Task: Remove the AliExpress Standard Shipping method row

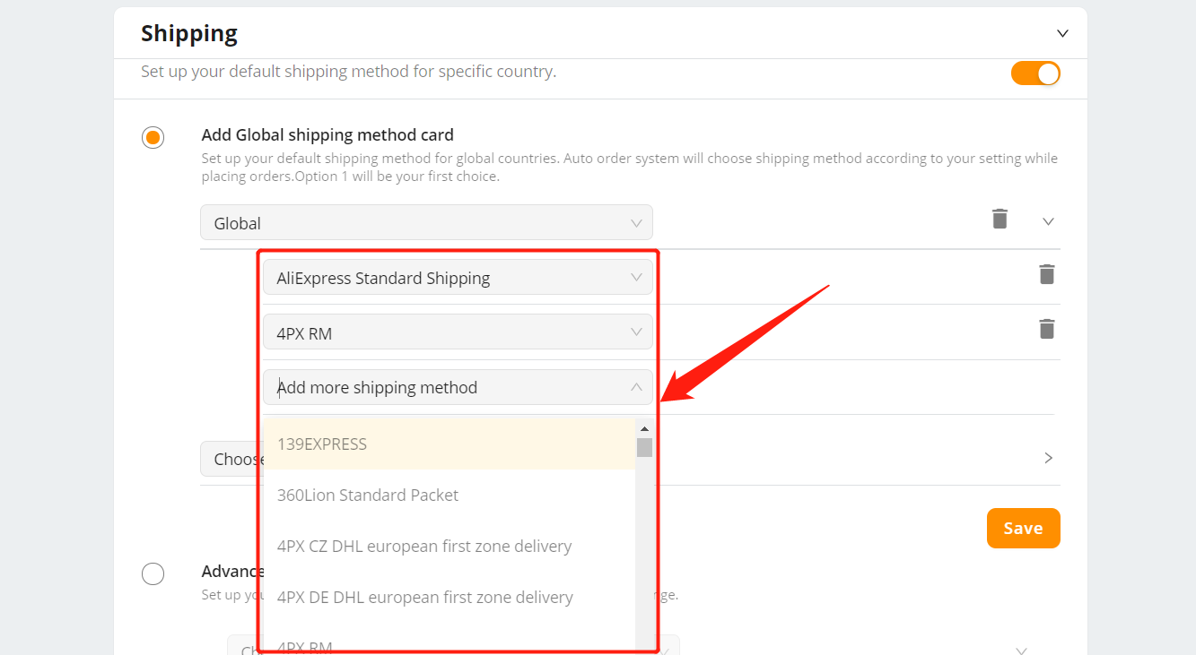Action: click(1046, 274)
